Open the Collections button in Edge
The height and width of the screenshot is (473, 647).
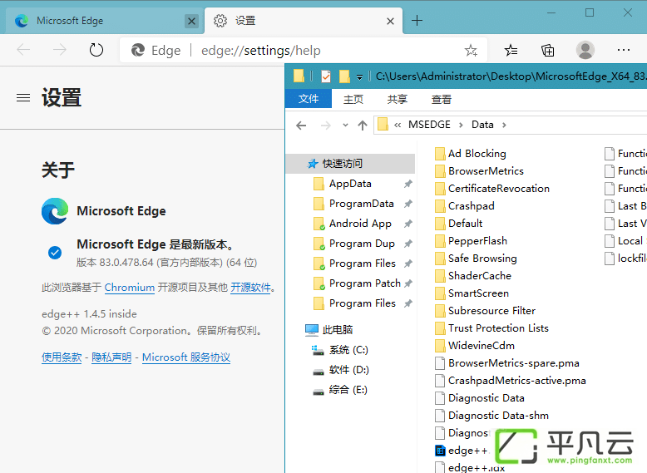point(547,51)
